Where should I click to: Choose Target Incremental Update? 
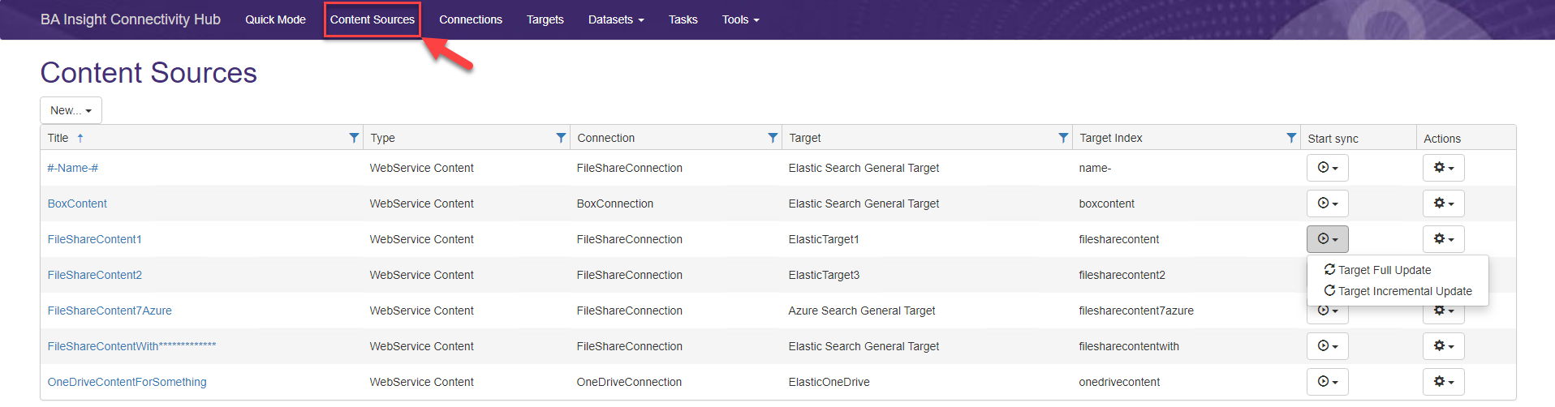click(1404, 291)
